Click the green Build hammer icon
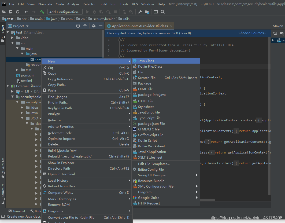Screen dimensions: 285x223 click(42, 12)
